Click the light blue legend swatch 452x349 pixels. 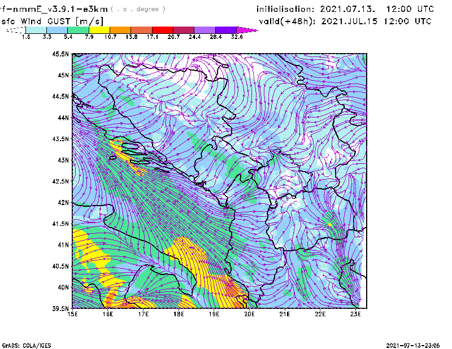point(57,30)
